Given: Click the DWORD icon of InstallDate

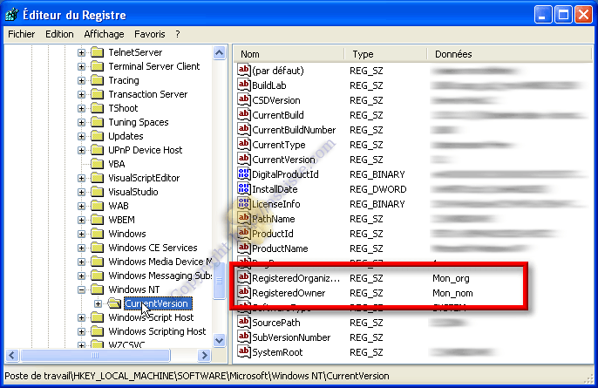Looking at the screenshot, I should (244, 189).
